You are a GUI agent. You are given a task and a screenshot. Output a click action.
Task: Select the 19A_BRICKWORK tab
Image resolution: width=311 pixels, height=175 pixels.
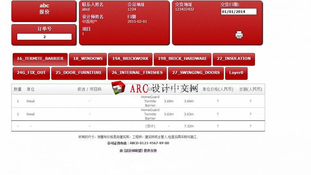(130, 59)
